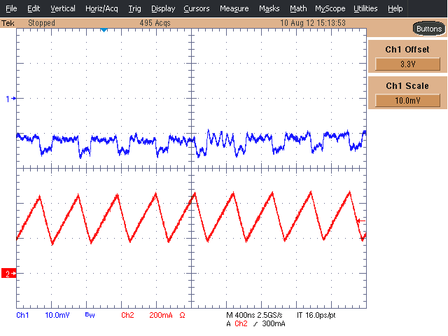Click the Bw bandwidth limit indicator

pos(90,315)
